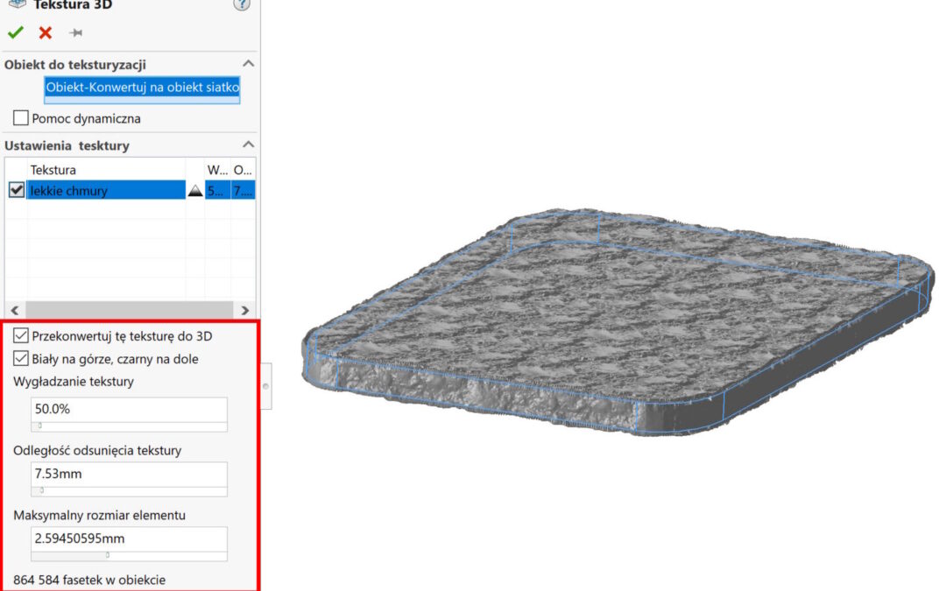Click the Odległość odsunięcia tekstury value field

click(x=129, y=474)
